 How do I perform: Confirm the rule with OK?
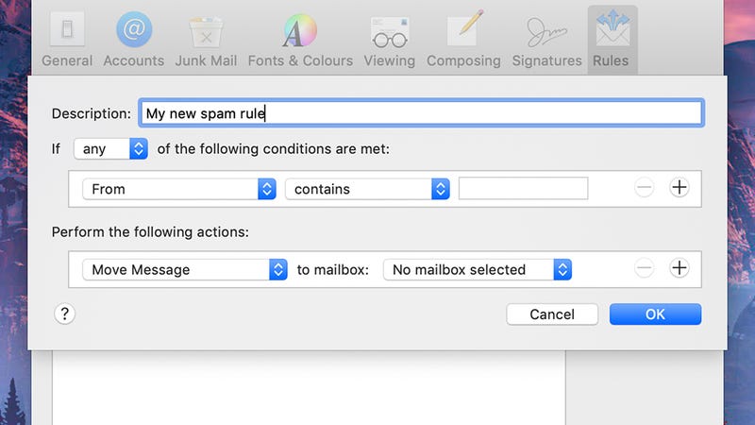(x=655, y=314)
